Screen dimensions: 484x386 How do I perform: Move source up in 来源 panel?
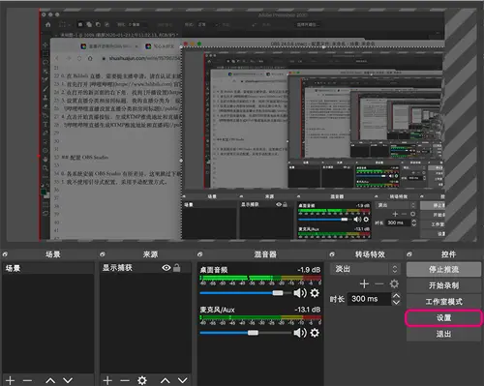click(x=166, y=380)
